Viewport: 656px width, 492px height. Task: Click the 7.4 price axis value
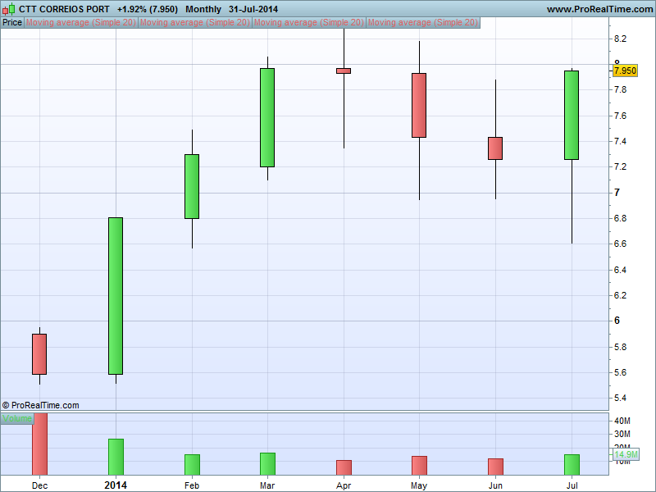(x=620, y=141)
